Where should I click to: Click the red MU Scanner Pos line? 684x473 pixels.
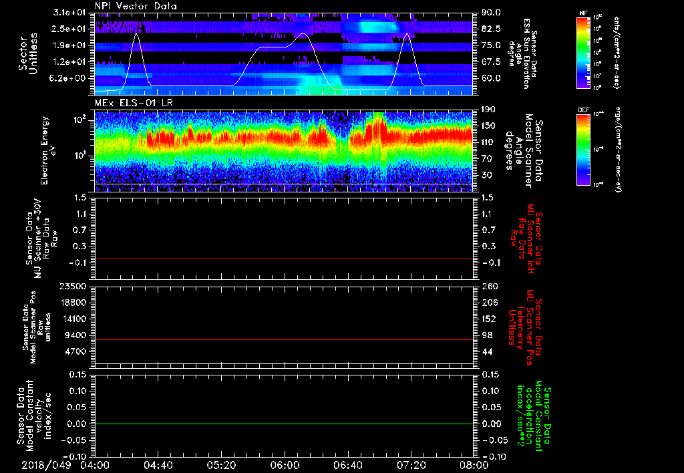point(284,340)
